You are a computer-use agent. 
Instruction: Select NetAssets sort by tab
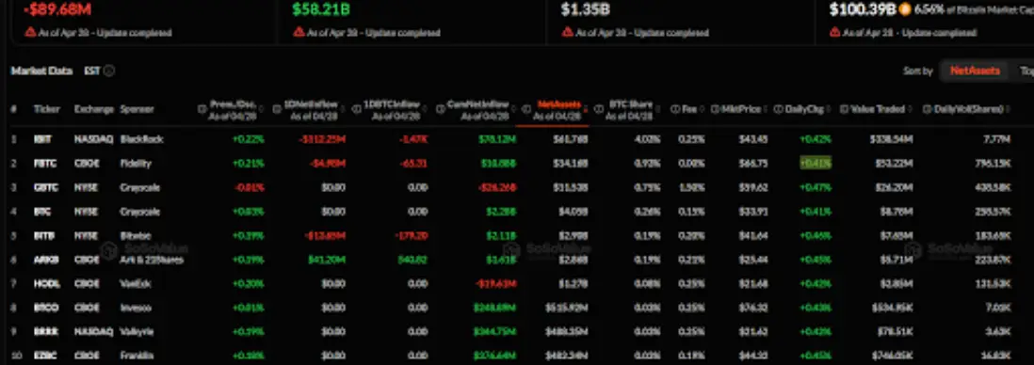click(975, 71)
